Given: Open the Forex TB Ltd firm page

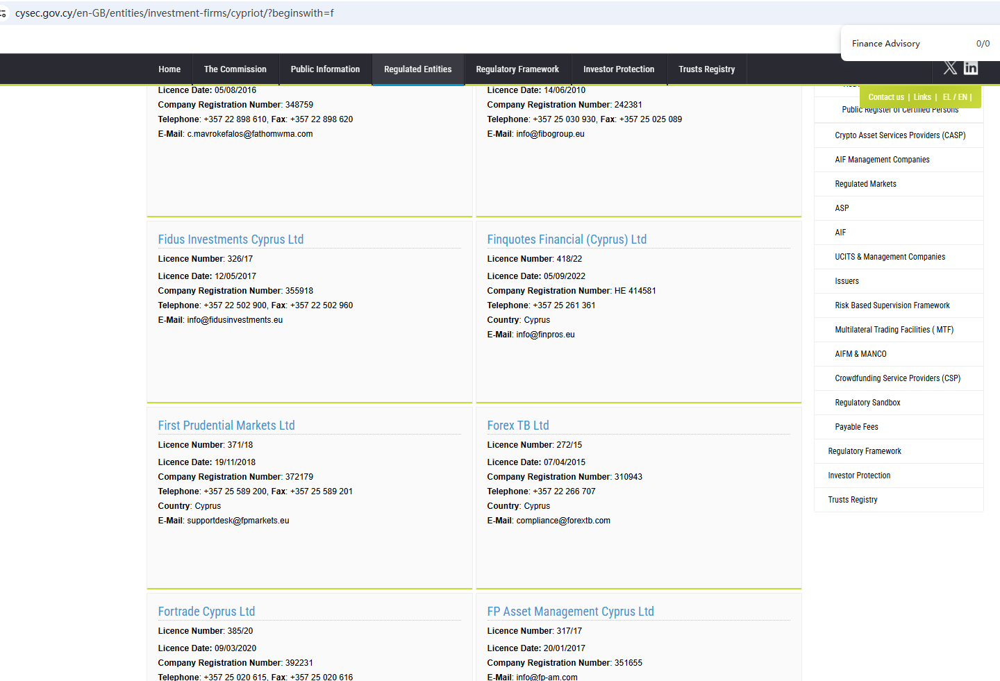Looking at the screenshot, I should pos(518,426).
